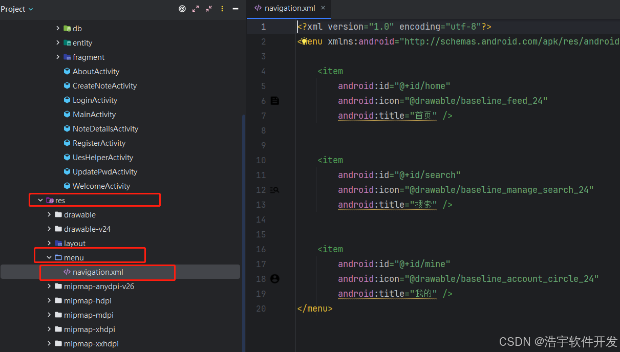Select NoteDetailsActivity class
The width and height of the screenshot is (620, 352).
tap(105, 129)
